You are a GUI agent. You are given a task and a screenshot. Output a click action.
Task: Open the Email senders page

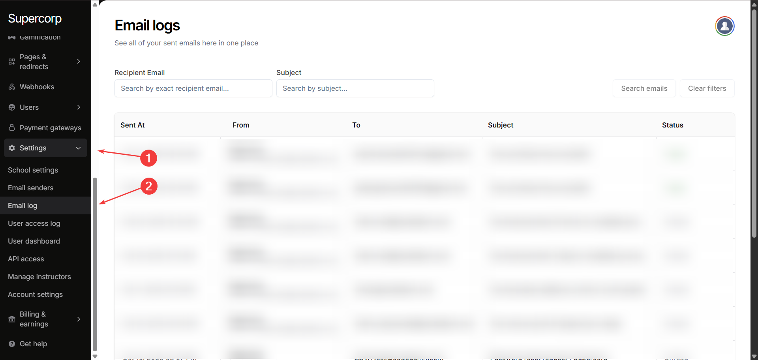[30, 188]
